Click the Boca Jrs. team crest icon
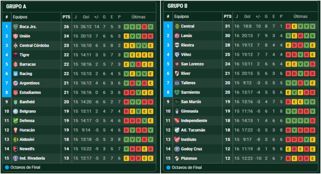This screenshot has height=174, width=321. 15,27
